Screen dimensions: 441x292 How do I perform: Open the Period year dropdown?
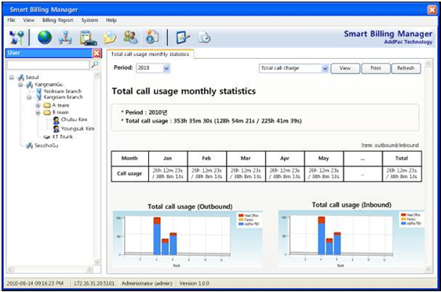coord(166,68)
